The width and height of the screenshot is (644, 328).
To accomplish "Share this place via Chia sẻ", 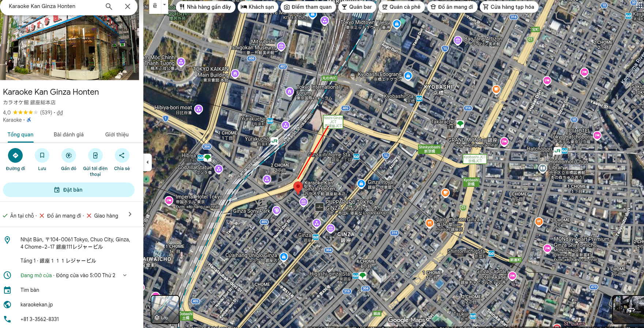I will coord(122,155).
